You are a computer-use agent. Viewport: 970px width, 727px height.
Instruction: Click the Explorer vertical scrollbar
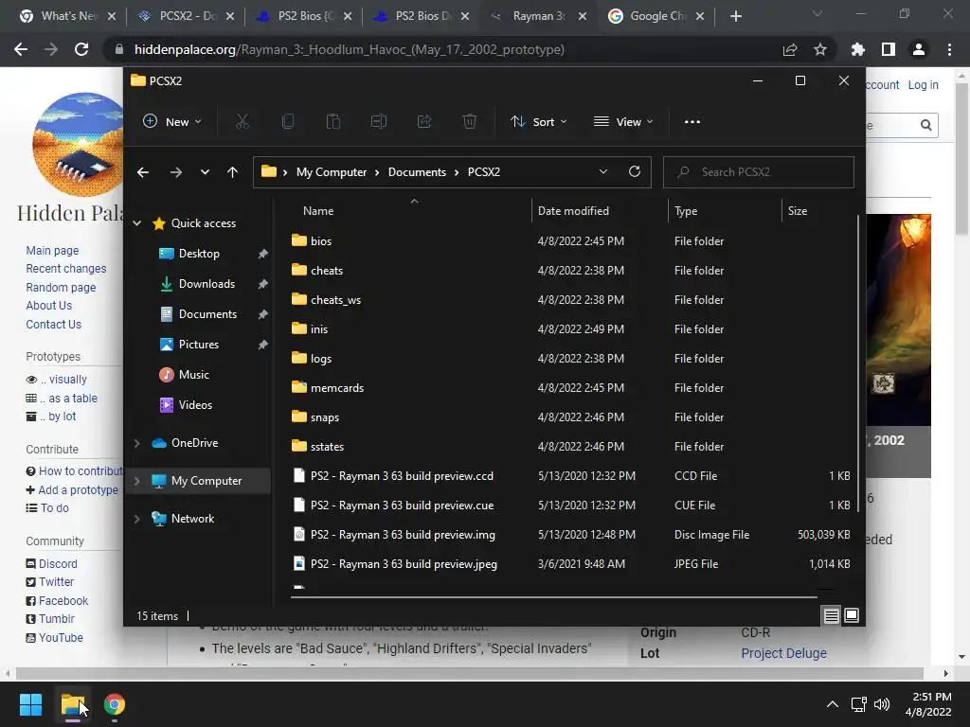(x=857, y=363)
